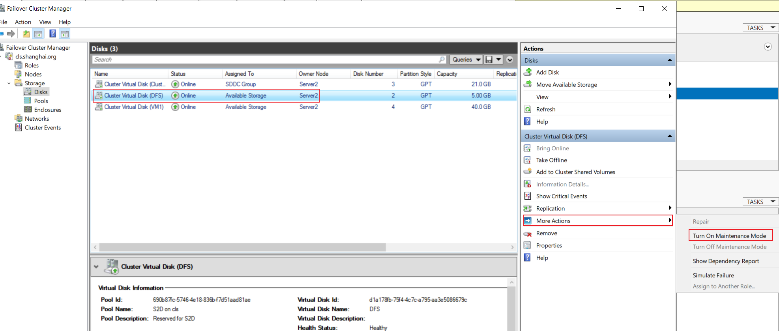The height and width of the screenshot is (331, 779).
Task: Click the blue help icon in toolbar
Action: click(x=52, y=34)
